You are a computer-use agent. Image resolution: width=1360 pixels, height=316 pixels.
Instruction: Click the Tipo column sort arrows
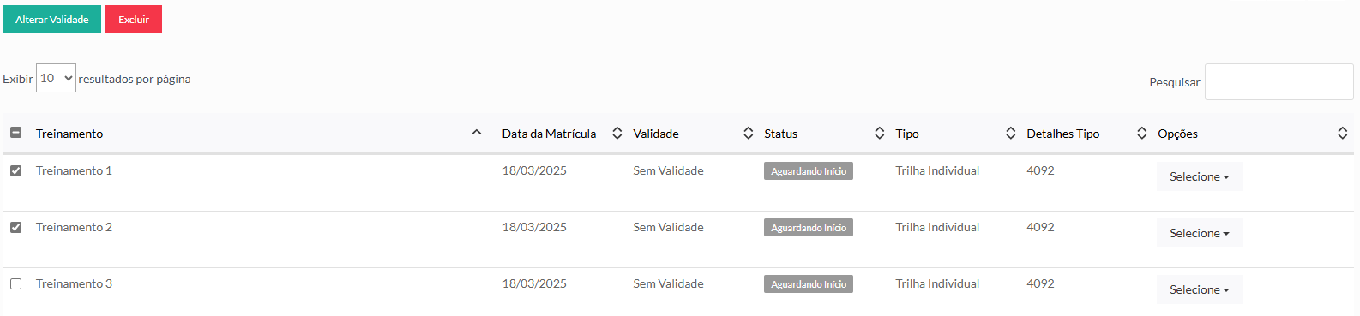(1010, 133)
